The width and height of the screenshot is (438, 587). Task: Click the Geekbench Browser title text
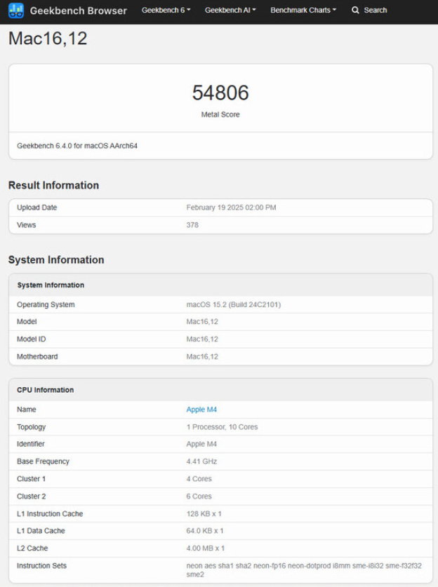(79, 11)
